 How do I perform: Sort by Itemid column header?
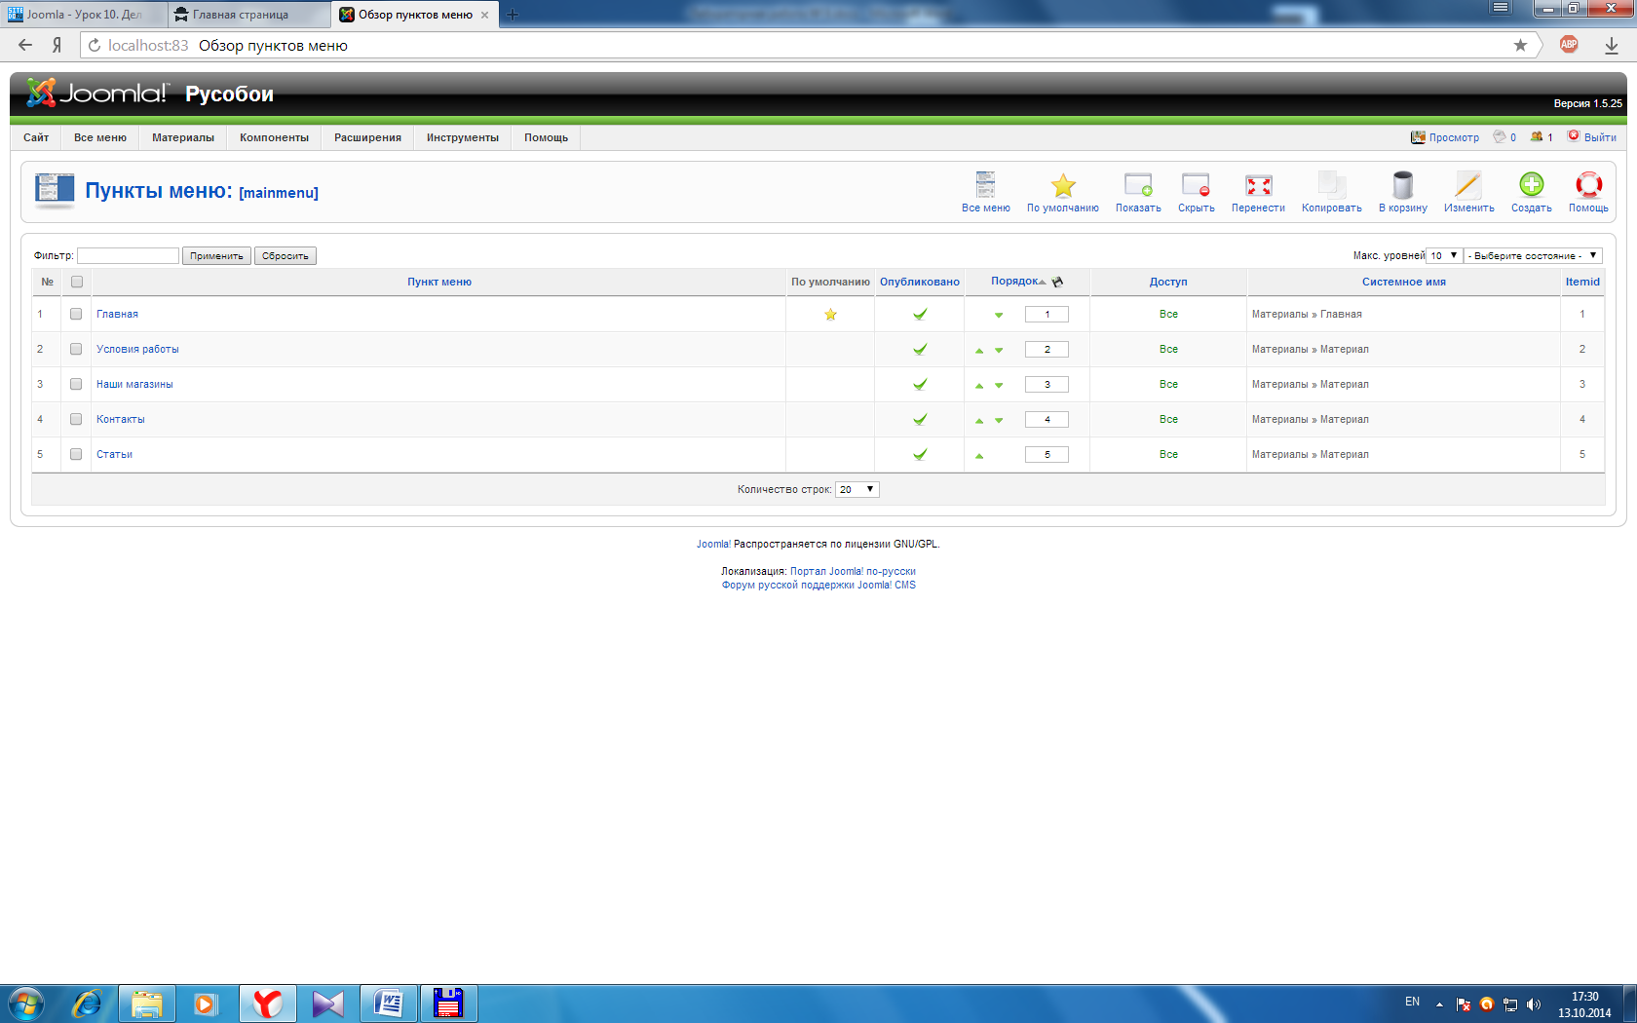pos(1582,282)
